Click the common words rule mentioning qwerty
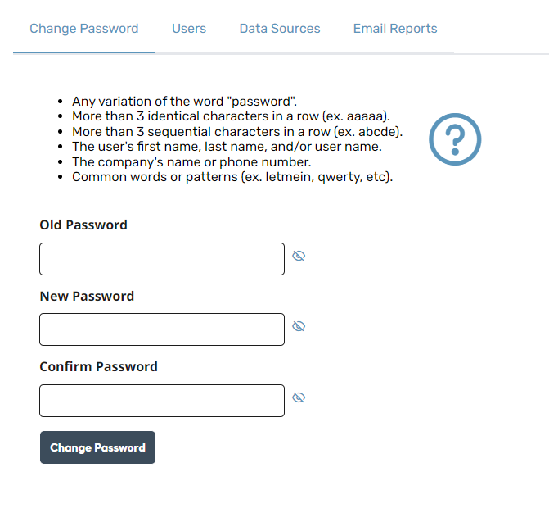549x513 pixels. (x=232, y=177)
